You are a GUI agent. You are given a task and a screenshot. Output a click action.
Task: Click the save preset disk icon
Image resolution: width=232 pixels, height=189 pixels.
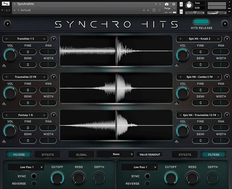tap(154, 10)
